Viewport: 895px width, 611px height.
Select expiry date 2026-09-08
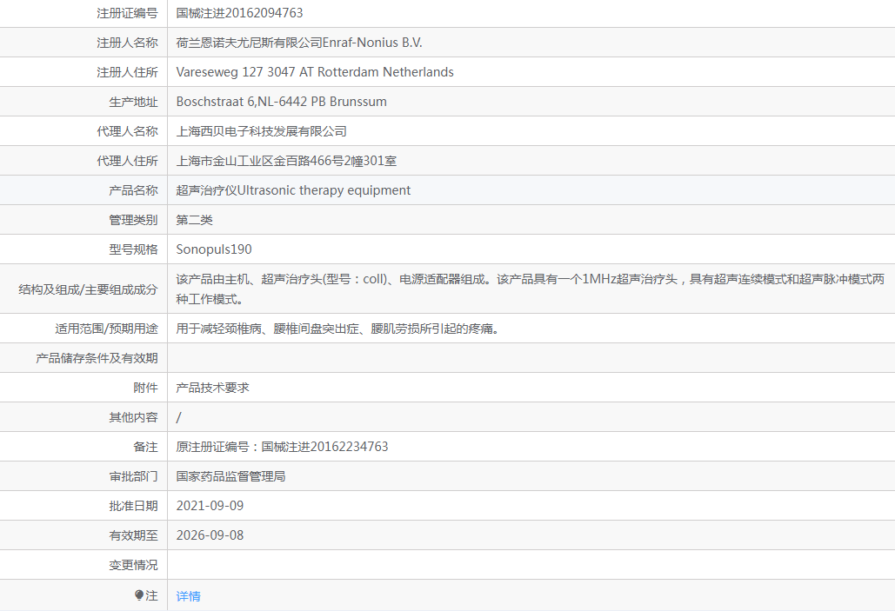pyautogui.click(x=210, y=536)
